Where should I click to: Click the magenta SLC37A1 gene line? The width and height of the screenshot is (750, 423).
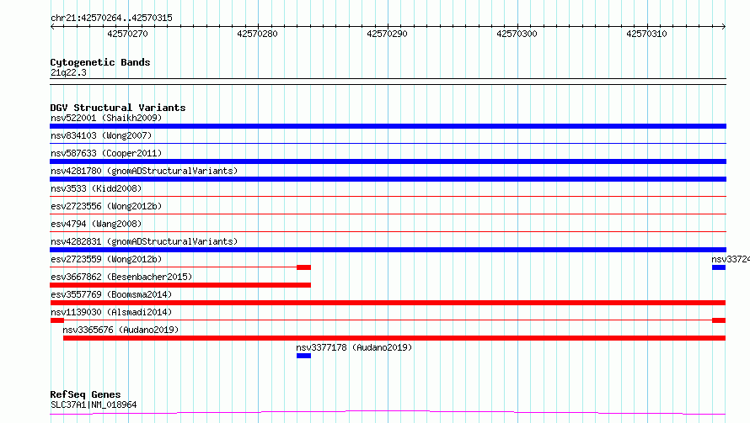tap(388, 412)
